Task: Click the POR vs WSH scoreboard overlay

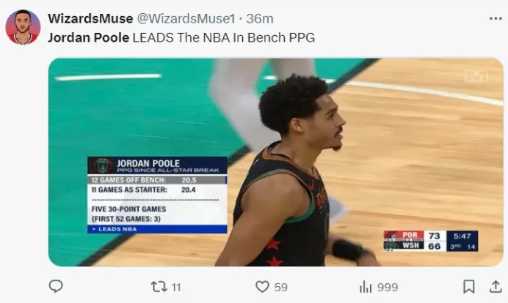Action: click(x=431, y=241)
